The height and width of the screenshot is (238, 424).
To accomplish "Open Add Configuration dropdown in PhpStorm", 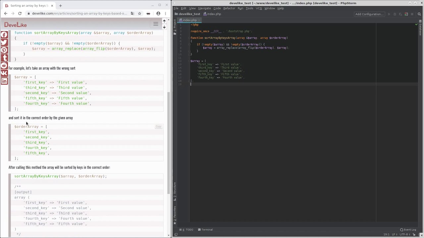I will (x=369, y=14).
